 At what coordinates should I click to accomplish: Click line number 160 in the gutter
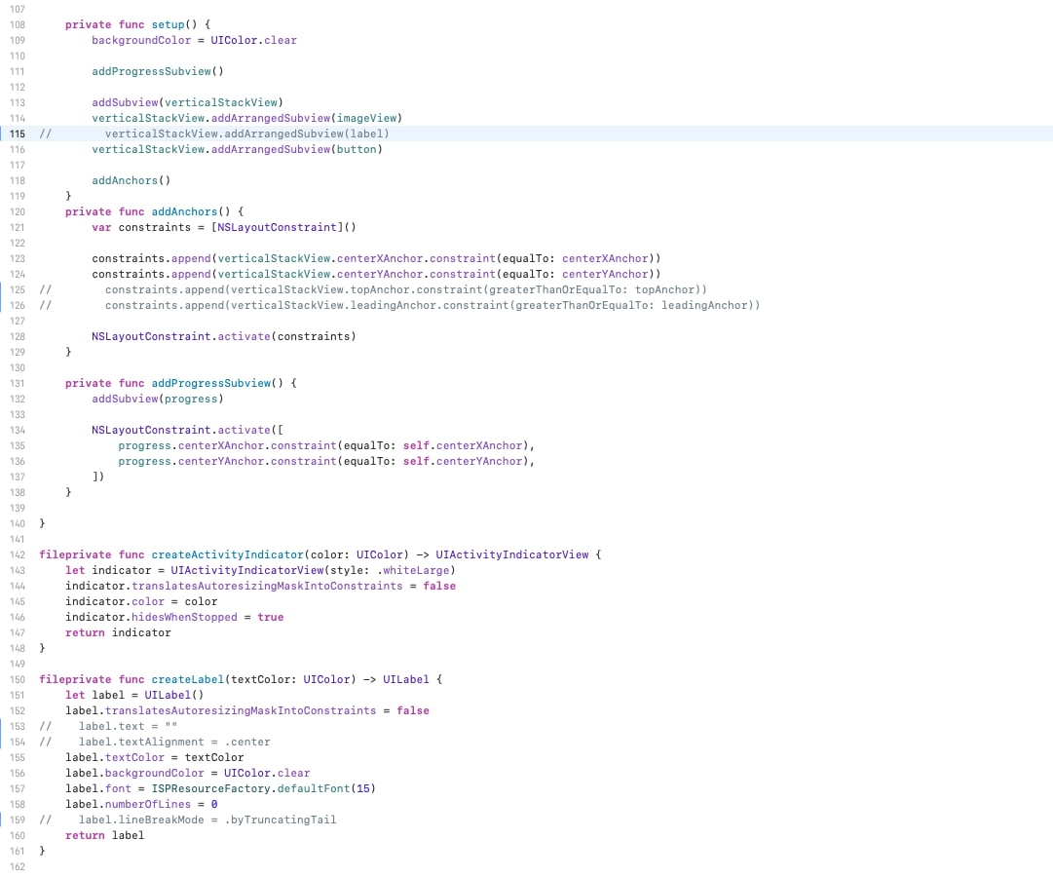click(18, 835)
